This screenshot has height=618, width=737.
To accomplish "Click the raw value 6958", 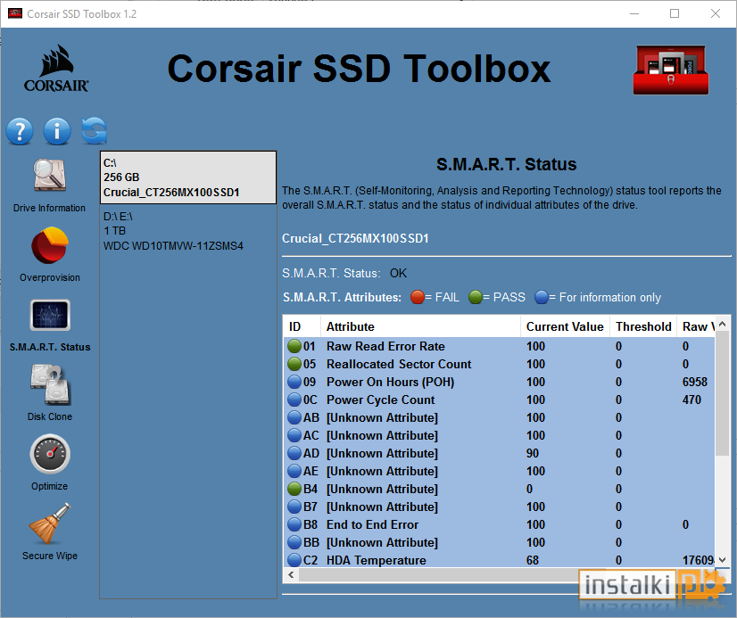I will tap(695, 382).
